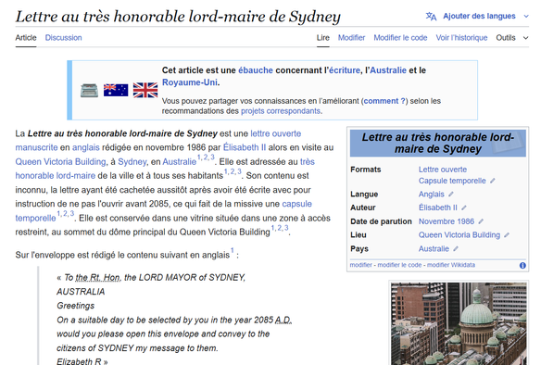This screenshot has width=541, height=365.
Task: Click edit pencil next to Élisabeth II
Action: [464, 208]
